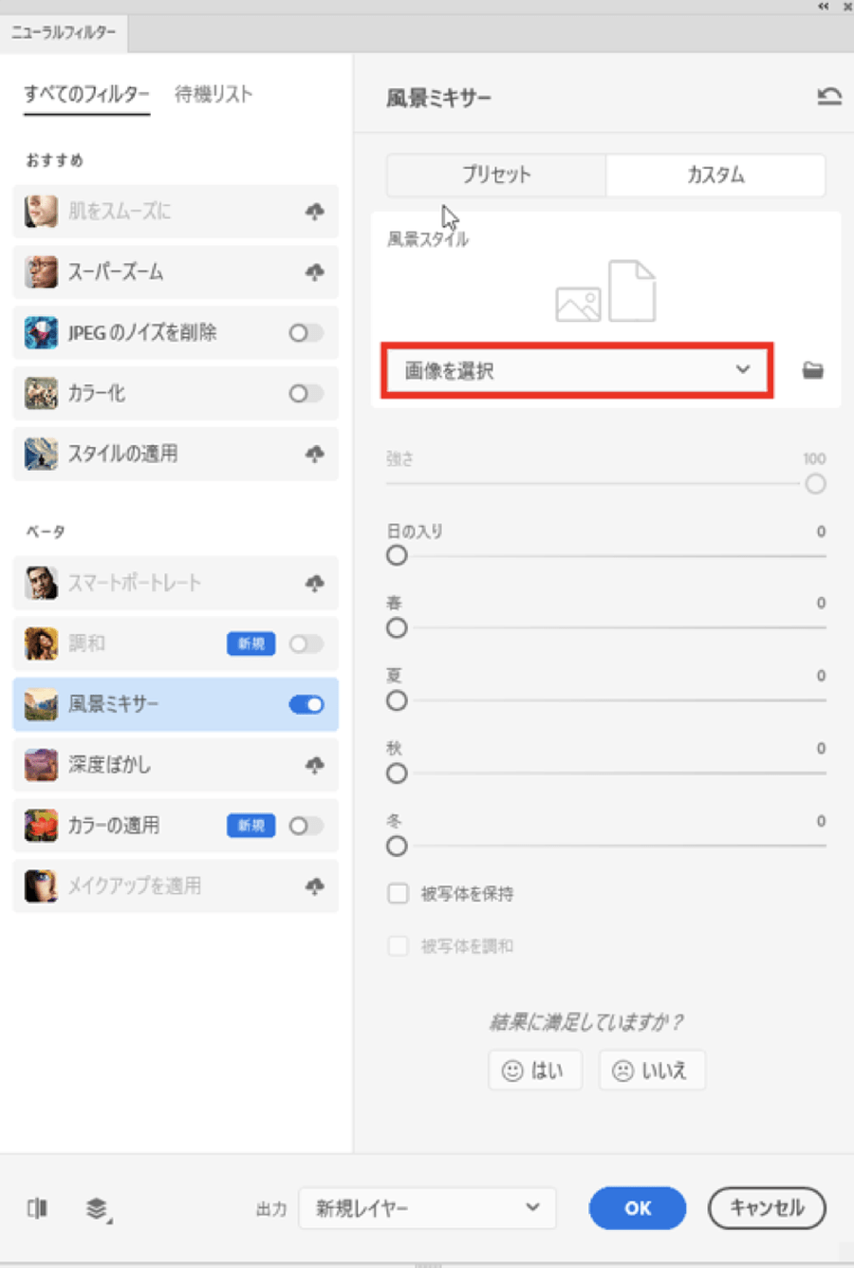
Task: Collapse the panel with the double-arrow icon
Action: (x=823, y=7)
